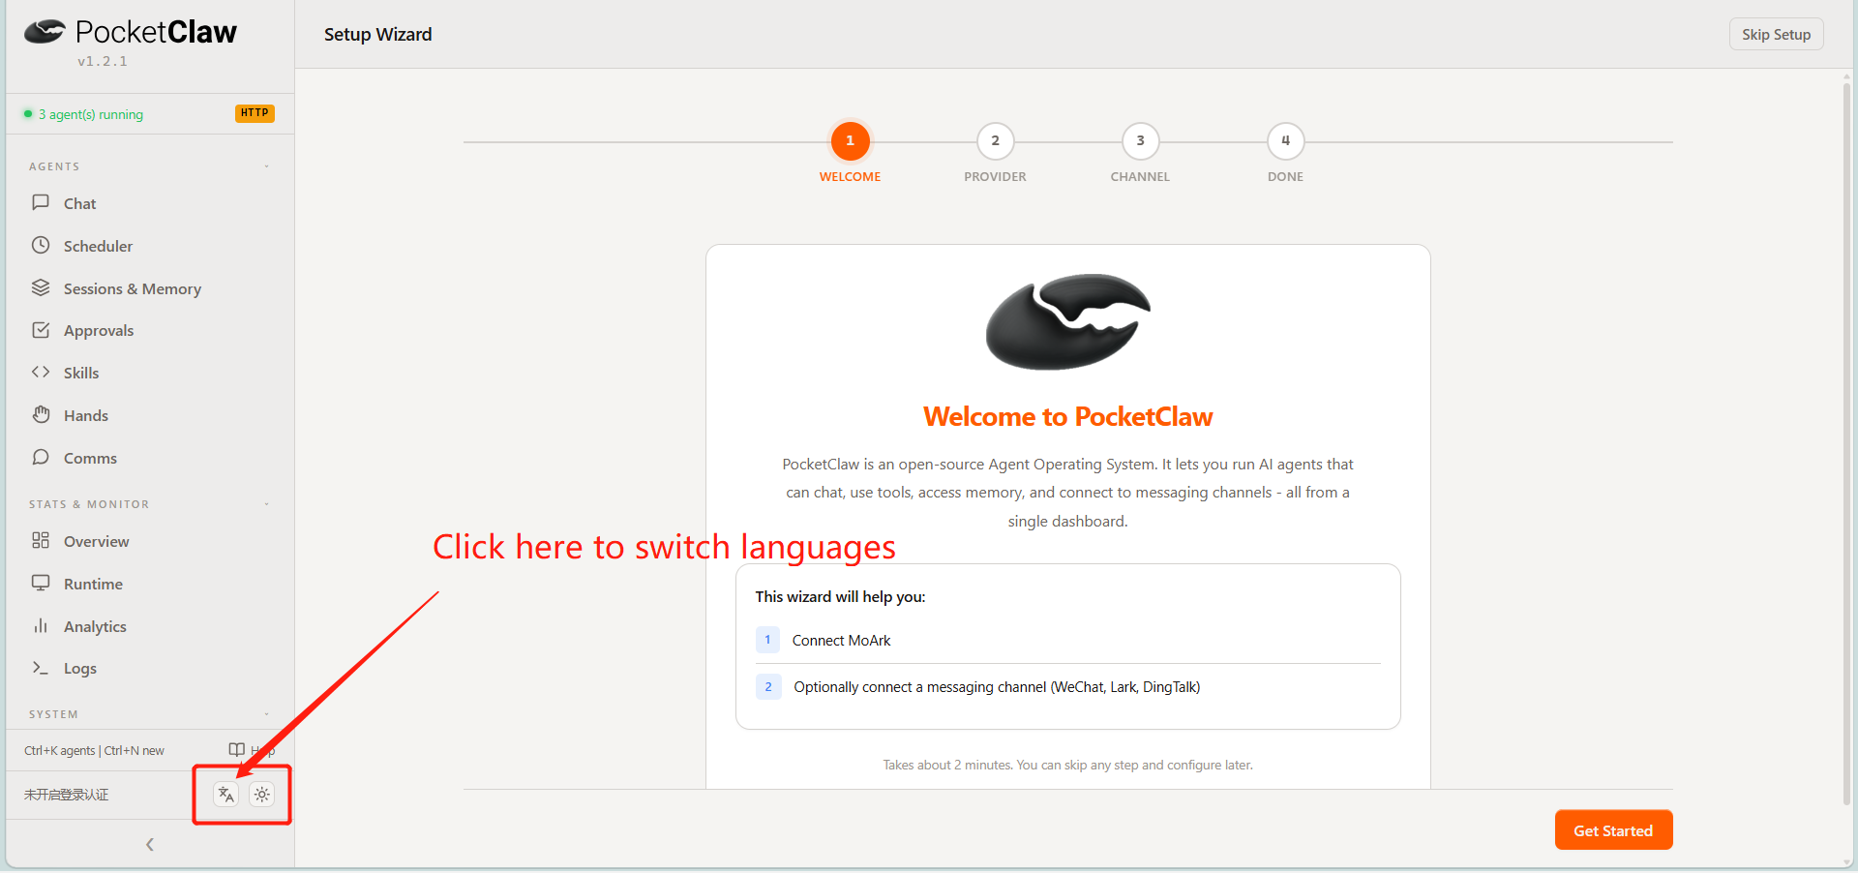Open Analytics via its bar-chart icon
This screenshot has width=1858, height=873.
click(41, 625)
